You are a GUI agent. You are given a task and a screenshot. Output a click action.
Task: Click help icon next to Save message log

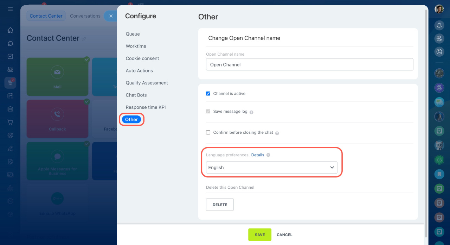pos(251,112)
